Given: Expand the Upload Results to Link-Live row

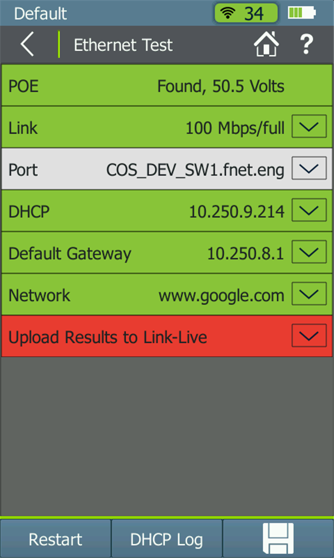Looking at the screenshot, I should point(309,335).
